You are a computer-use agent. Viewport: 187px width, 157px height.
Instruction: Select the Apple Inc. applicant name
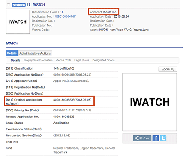pos(110,12)
